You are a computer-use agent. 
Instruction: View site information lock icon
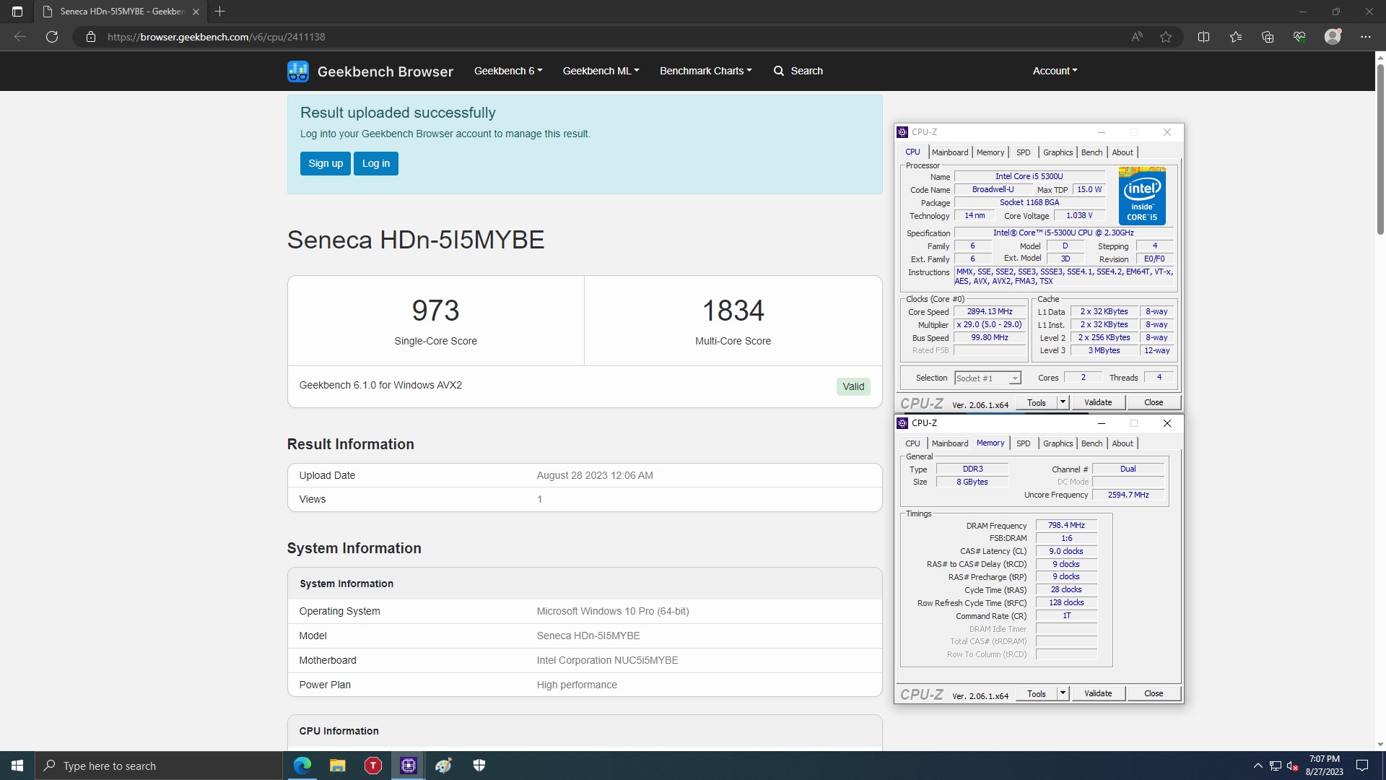pos(91,37)
